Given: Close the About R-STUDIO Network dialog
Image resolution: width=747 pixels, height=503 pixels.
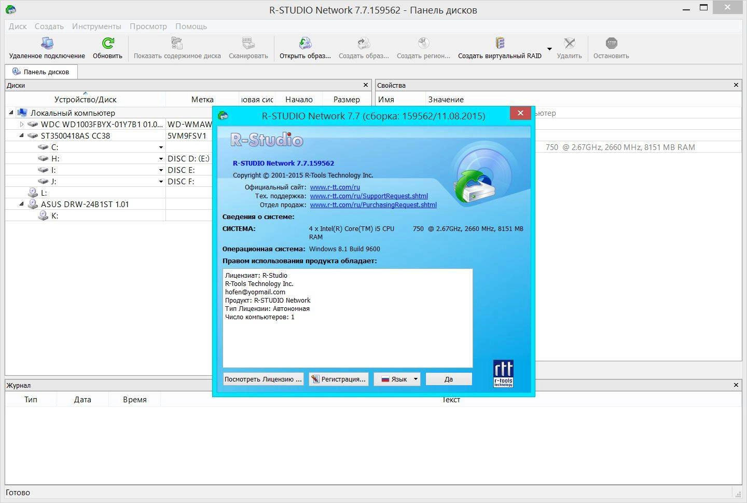Looking at the screenshot, I should pos(520,113).
